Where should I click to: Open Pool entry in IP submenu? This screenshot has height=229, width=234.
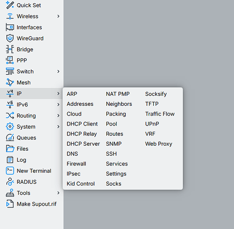[111, 124]
